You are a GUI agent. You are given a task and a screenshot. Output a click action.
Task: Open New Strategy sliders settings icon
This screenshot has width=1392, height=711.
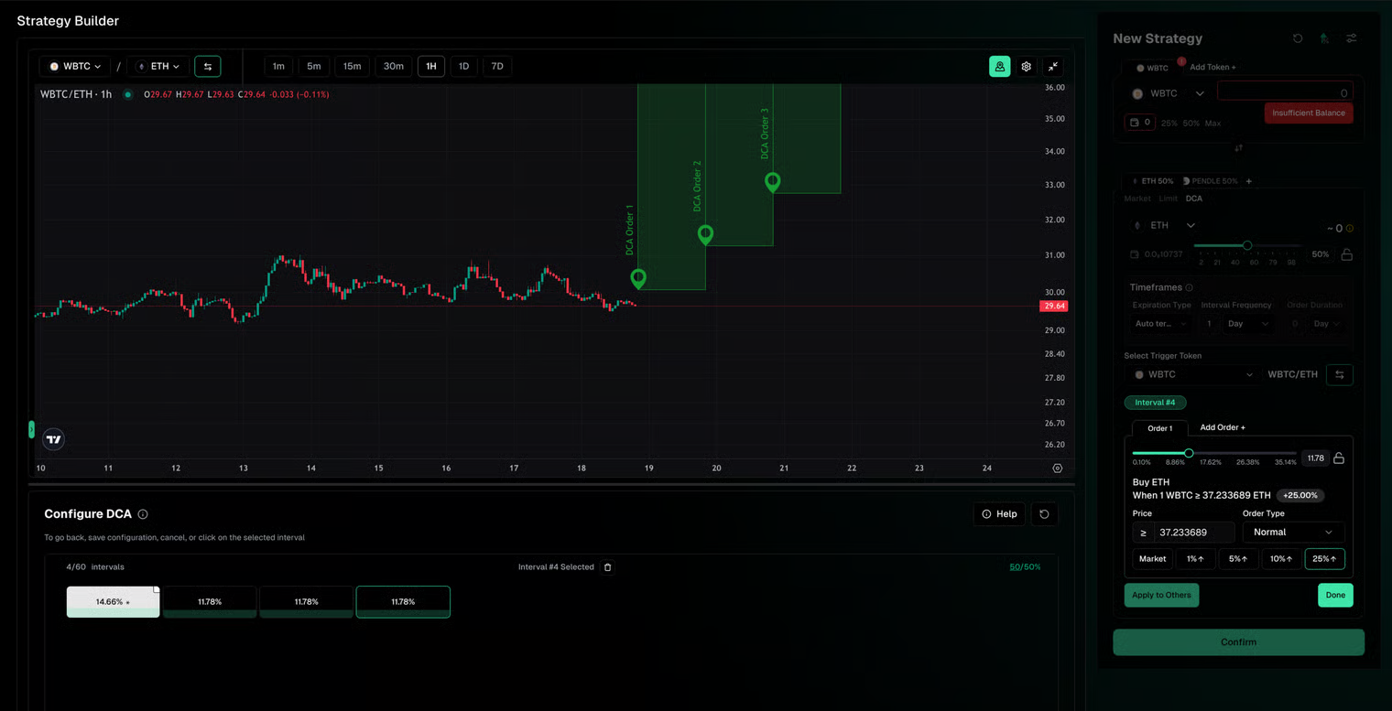coord(1351,38)
